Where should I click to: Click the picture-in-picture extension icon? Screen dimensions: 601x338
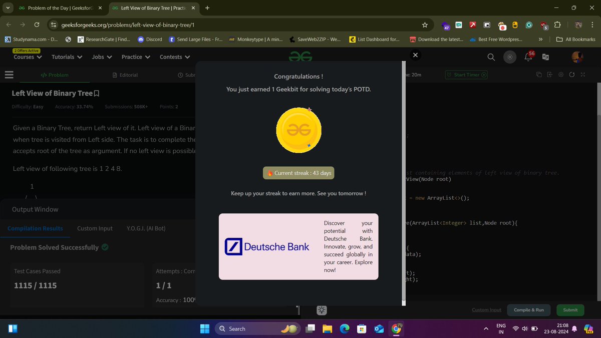point(487,25)
